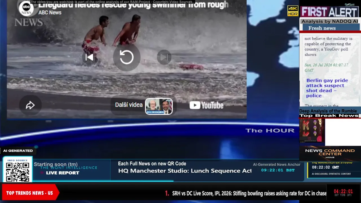The height and width of the screenshot is (203, 361).
Task: Select the 'Top Break News' banner
Action: 329,116
